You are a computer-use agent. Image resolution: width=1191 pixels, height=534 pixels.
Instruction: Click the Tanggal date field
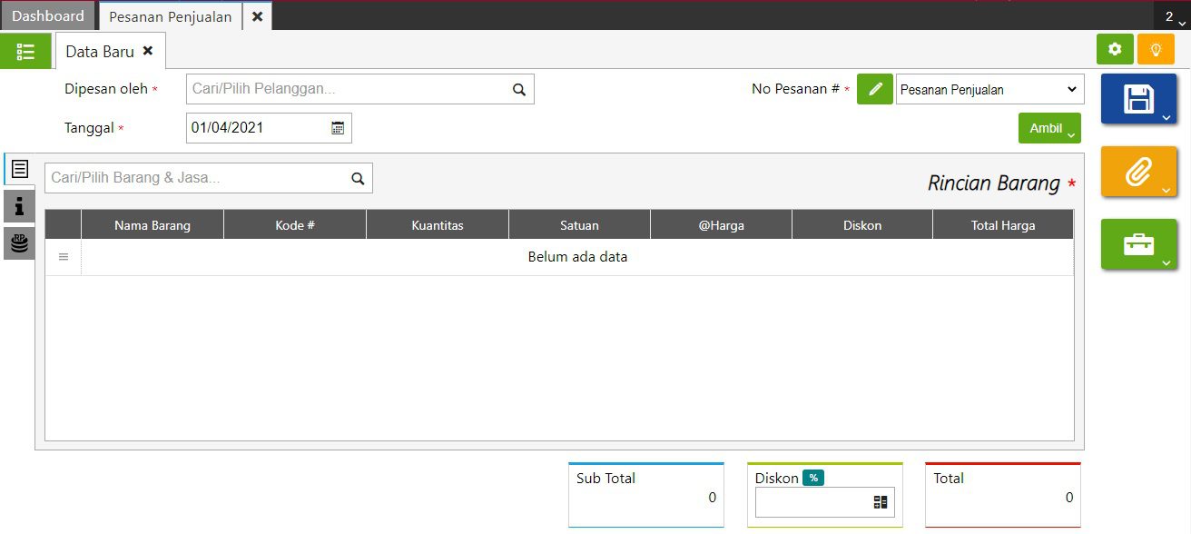point(269,128)
